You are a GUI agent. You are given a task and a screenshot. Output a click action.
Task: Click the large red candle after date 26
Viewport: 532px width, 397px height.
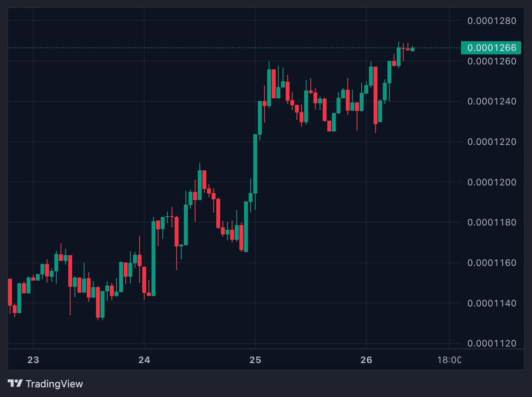click(x=375, y=95)
